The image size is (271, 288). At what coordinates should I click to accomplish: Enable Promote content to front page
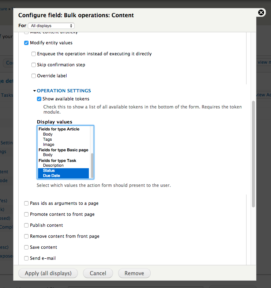tap(26, 214)
